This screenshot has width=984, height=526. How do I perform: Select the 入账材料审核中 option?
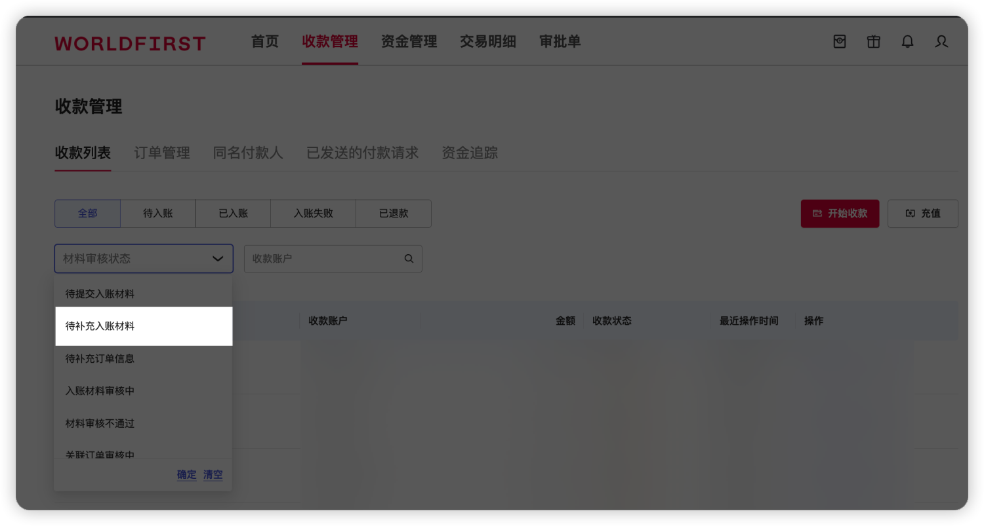[143, 391]
